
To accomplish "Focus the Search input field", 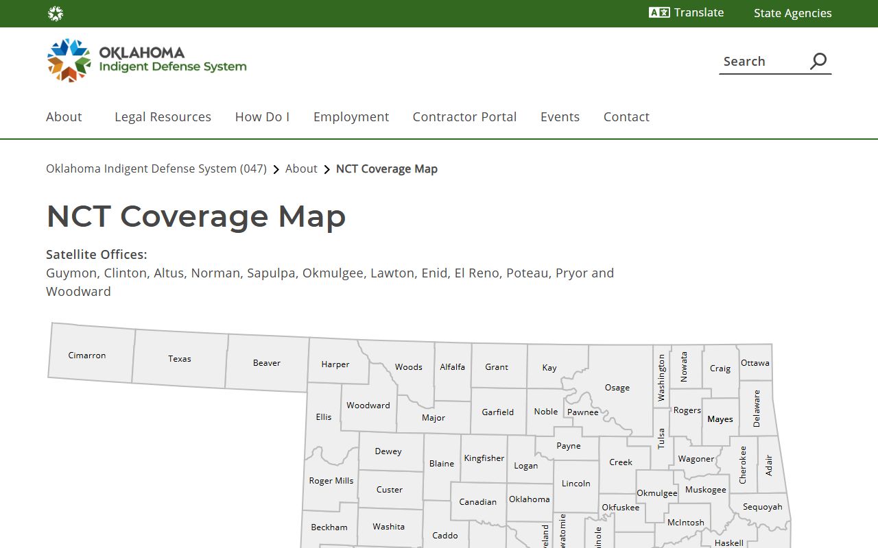I will point(763,61).
